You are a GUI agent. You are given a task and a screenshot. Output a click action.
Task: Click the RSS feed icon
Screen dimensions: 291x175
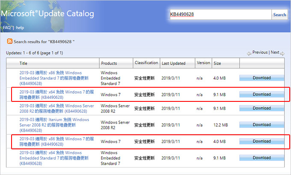click(x=10, y=41)
